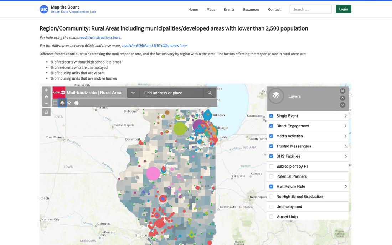The width and height of the screenshot is (392, 245).
Task: Open the legend list tool
Action: coord(55,103)
